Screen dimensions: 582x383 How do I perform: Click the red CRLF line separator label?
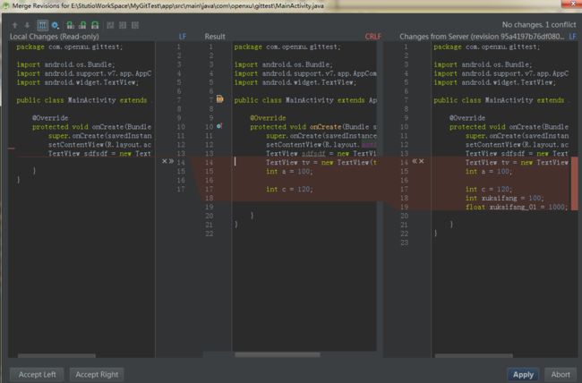click(372, 37)
